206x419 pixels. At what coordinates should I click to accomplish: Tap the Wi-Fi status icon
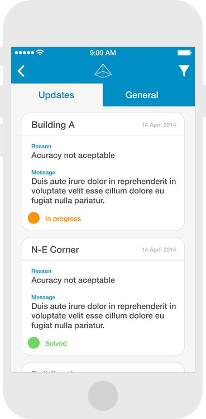40,52
